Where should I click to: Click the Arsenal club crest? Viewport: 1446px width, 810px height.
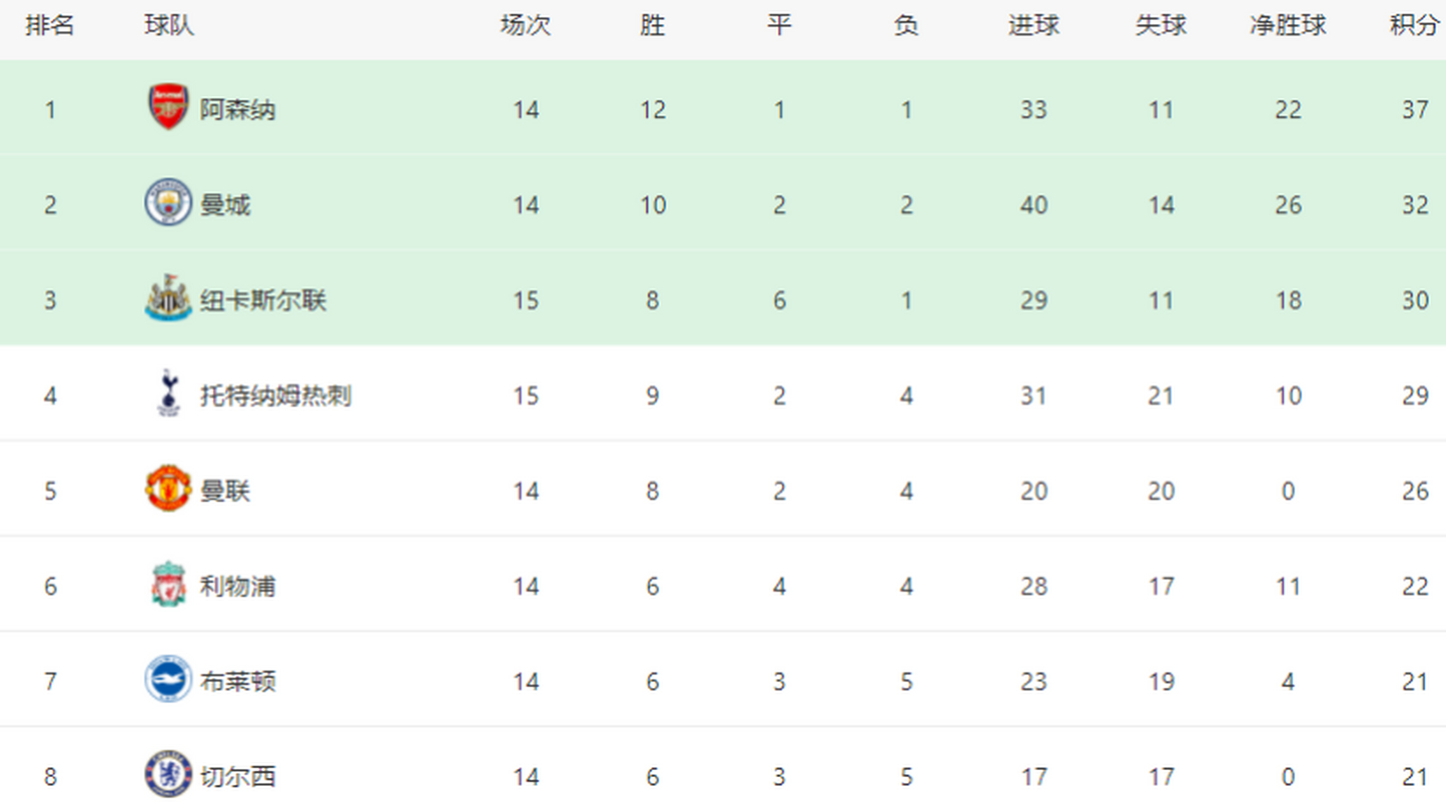point(168,107)
